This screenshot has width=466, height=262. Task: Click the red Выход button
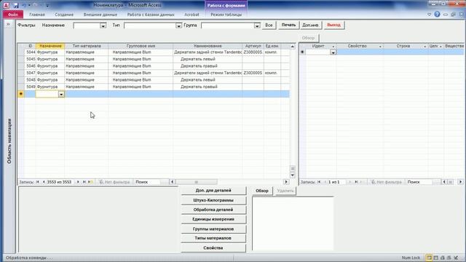333,25
